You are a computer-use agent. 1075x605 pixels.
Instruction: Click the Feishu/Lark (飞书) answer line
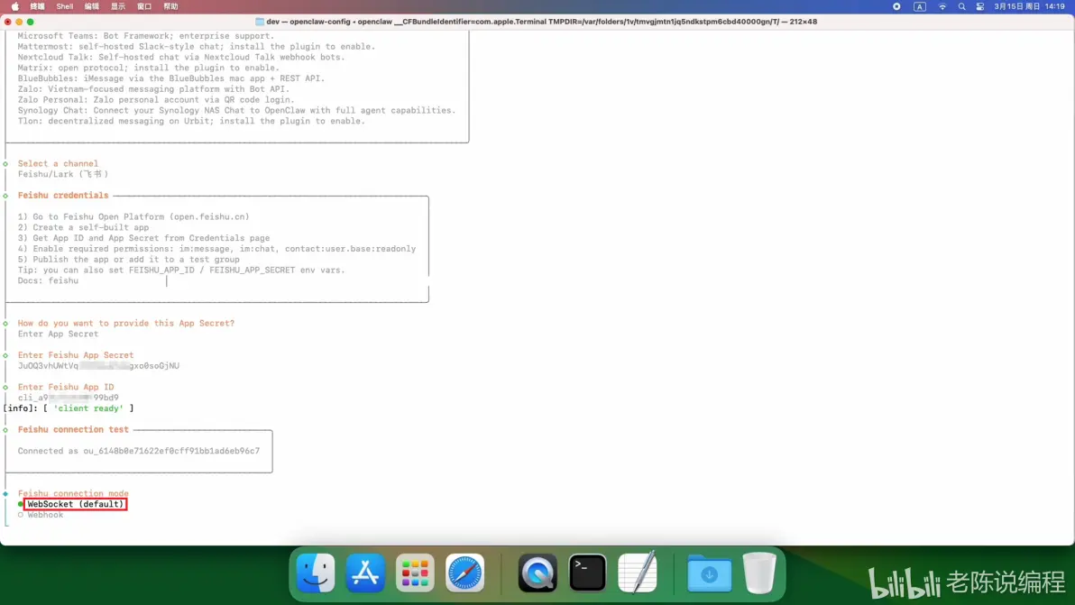pyautogui.click(x=63, y=174)
